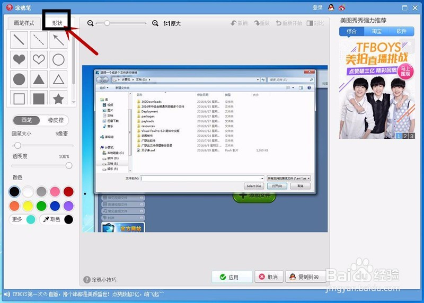Click 1:1原大 original size button
Viewport: 424px width, 303px height.
[x=172, y=23]
